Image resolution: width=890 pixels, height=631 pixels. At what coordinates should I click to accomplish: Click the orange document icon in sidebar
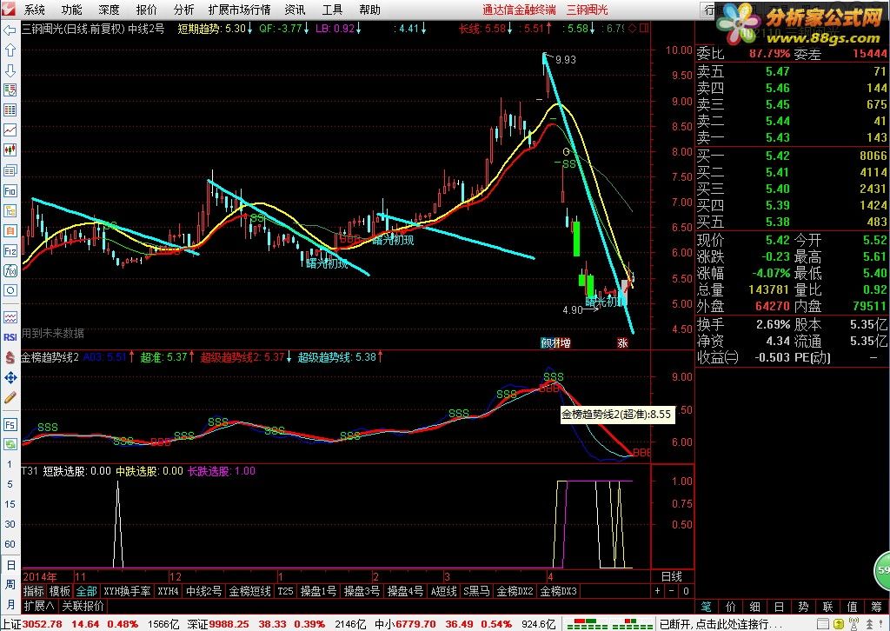coord(10,230)
